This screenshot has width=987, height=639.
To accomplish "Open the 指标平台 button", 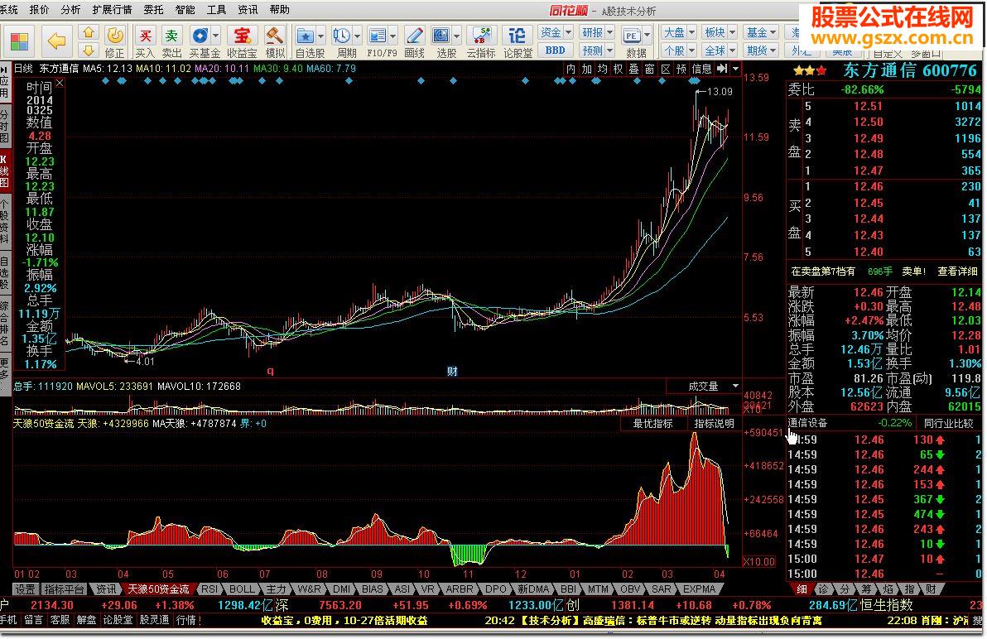I will (x=65, y=589).
